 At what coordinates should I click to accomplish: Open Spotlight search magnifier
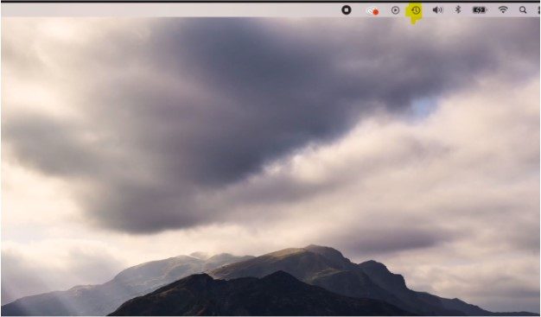523,10
